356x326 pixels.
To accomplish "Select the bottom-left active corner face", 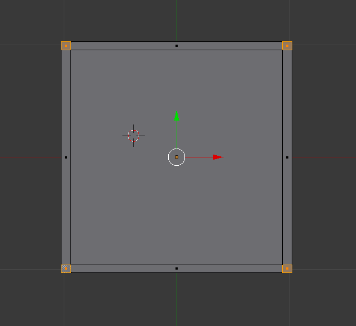I will pos(66,269).
